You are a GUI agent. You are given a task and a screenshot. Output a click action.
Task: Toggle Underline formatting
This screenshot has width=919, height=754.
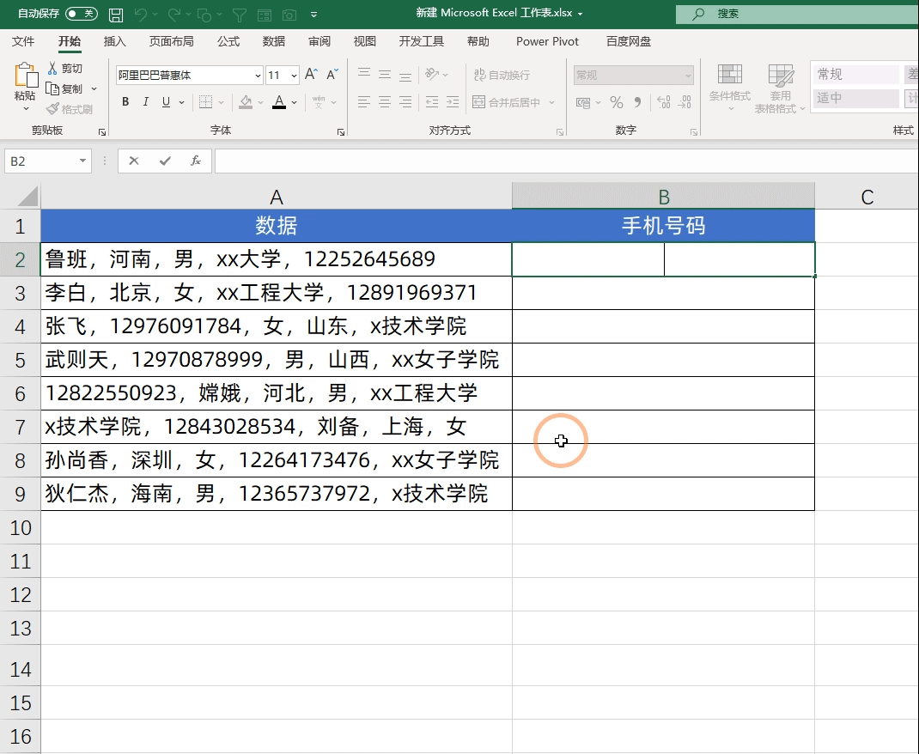point(166,102)
